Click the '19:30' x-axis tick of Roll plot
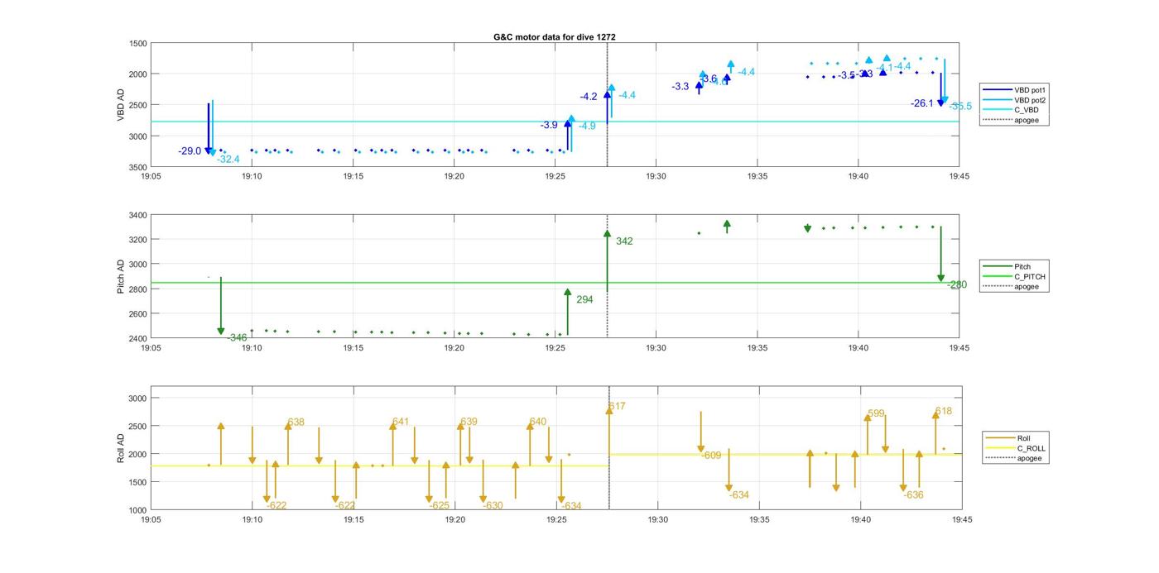Screen dimensions: 1159x573 tap(657, 520)
